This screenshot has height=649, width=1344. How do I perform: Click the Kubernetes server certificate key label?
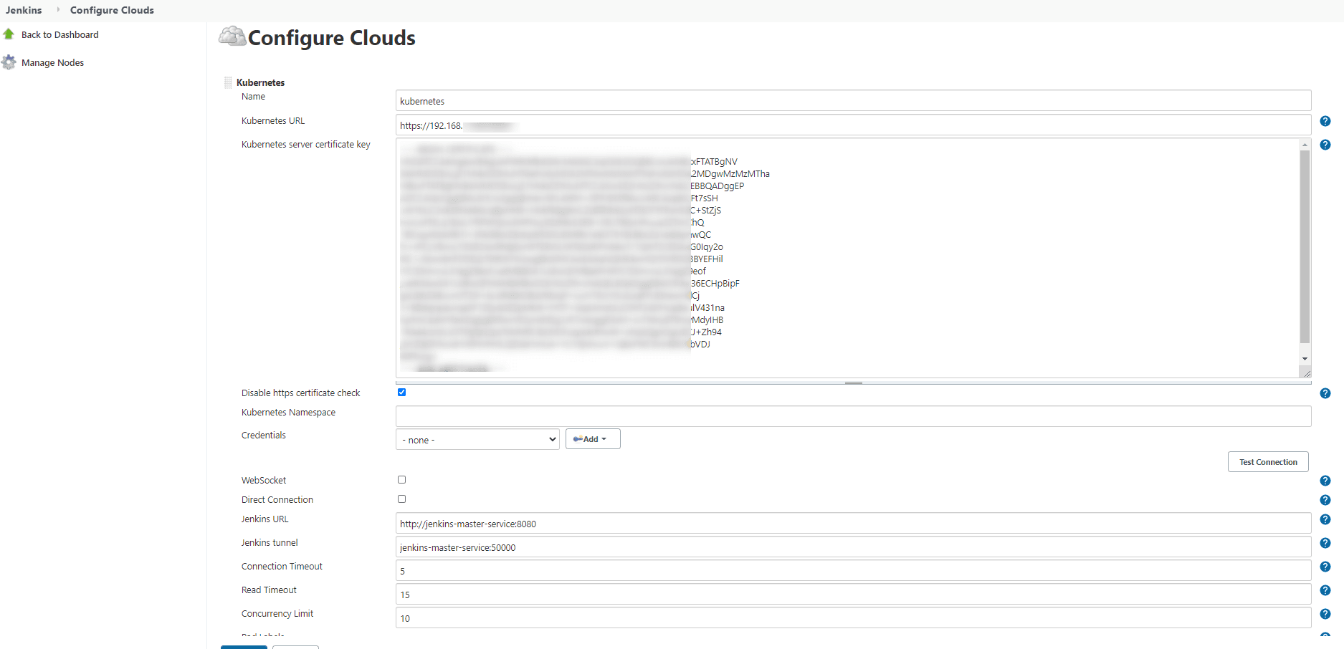click(x=306, y=144)
